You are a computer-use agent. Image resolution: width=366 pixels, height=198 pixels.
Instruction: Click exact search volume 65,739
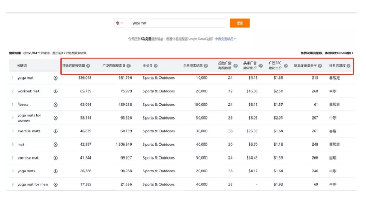pyautogui.click(x=86, y=91)
